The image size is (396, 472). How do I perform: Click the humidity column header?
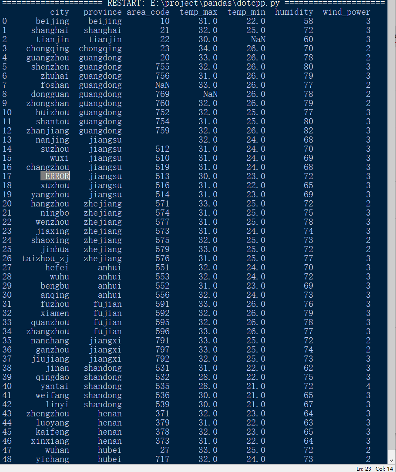coord(294,12)
